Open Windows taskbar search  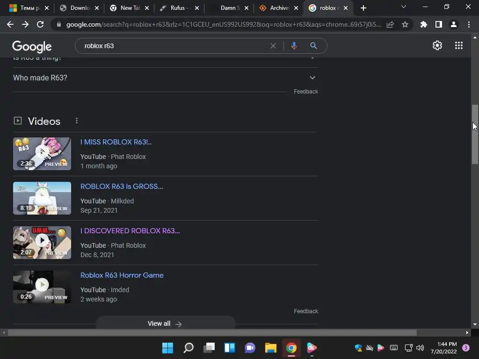click(188, 348)
